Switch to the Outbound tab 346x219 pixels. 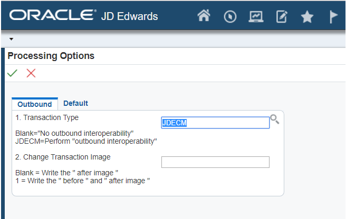pyautogui.click(x=35, y=104)
